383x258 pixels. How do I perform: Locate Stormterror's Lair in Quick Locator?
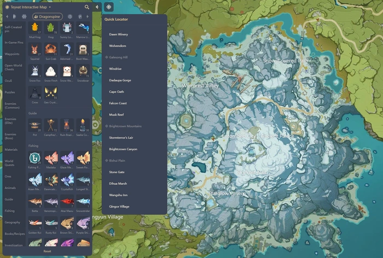(x=121, y=138)
